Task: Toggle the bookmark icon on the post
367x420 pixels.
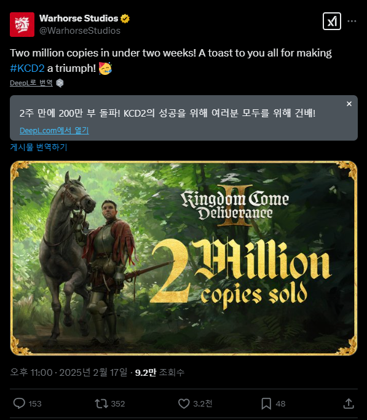Action: click(266, 403)
